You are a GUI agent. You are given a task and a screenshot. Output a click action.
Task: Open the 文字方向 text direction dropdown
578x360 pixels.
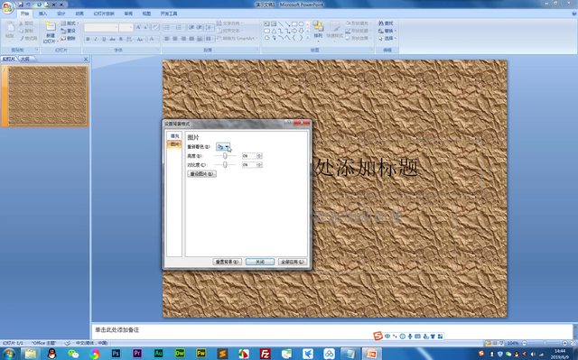point(229,23)
